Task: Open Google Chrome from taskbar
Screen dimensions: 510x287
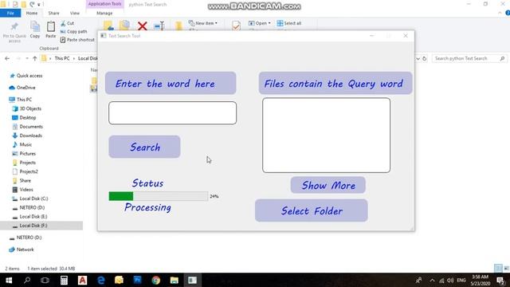Action: [156, 280]
